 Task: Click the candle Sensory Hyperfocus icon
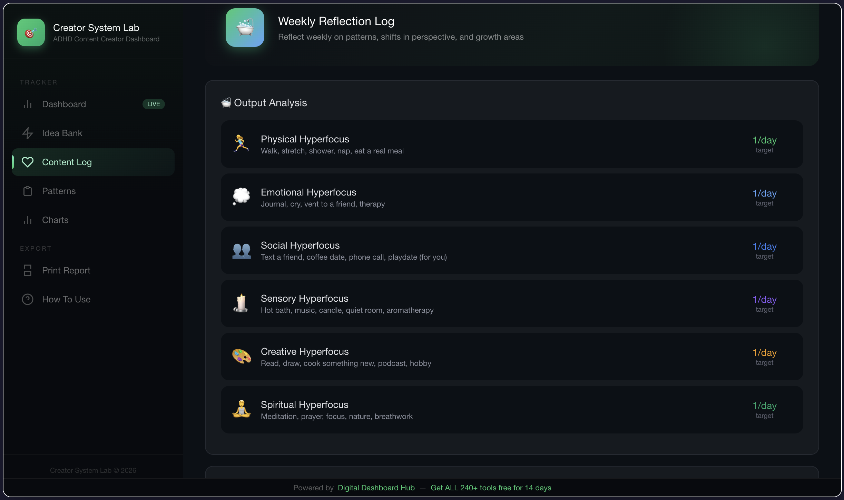pyautogui.click(x=241, y=303)
